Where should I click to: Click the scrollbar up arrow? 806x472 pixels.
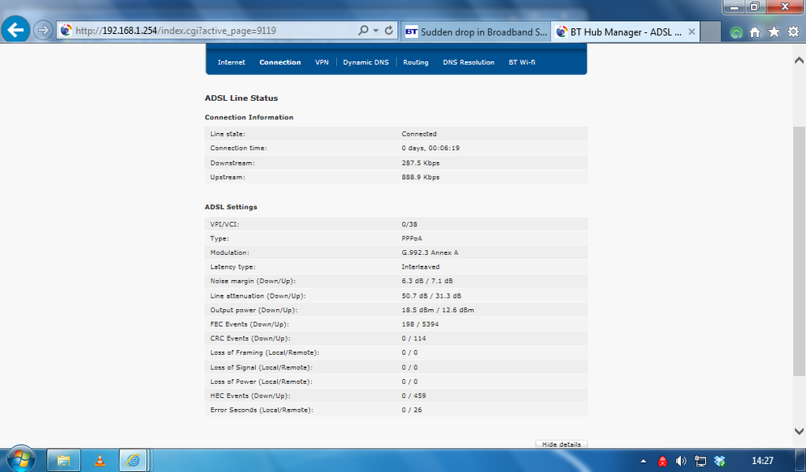(799, 60)
